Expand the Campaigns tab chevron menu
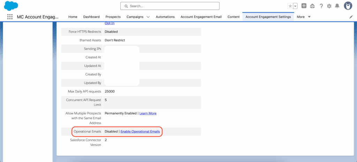The image size is (357, 162). pos(148,17)
